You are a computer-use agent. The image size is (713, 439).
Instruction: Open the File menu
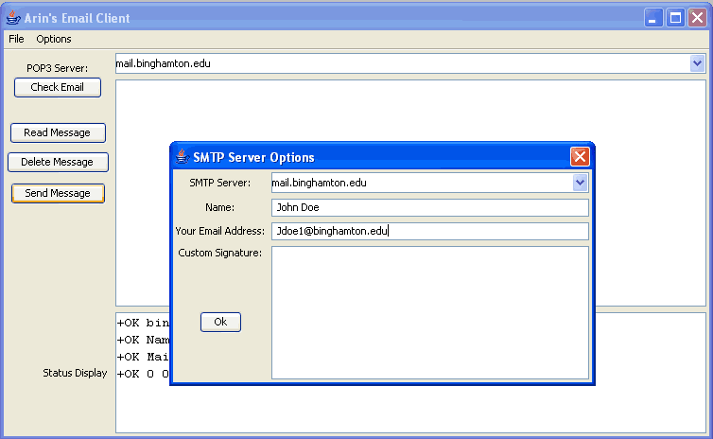click(x=16, y=39)
